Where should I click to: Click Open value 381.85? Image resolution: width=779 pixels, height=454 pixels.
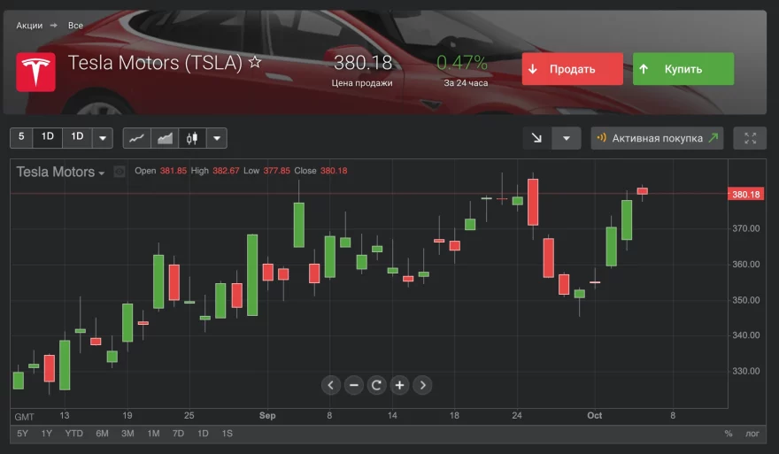tap(174, 171)
